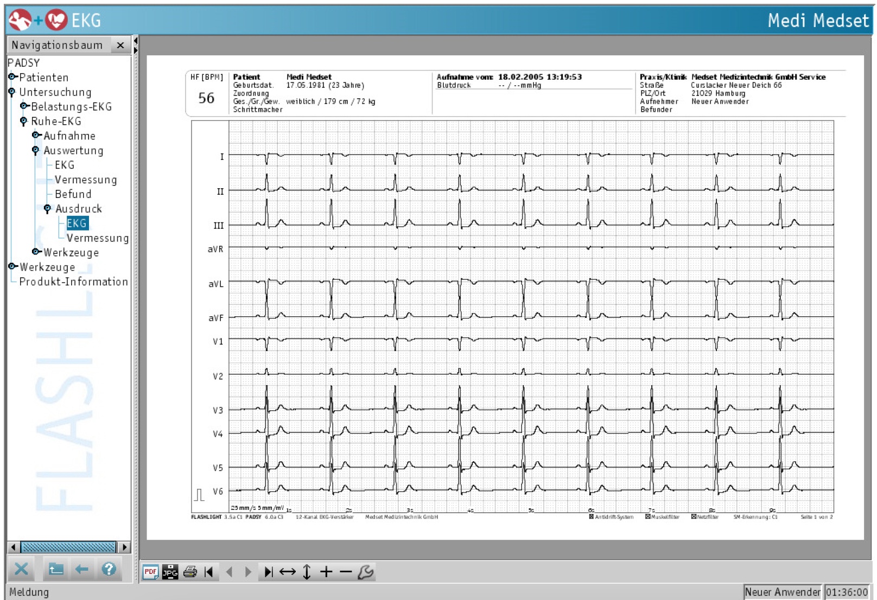The width and height of the screenshot is (877, 600).
Task: Click the Navigationsbaum panel title
Action: pos(57,46)
